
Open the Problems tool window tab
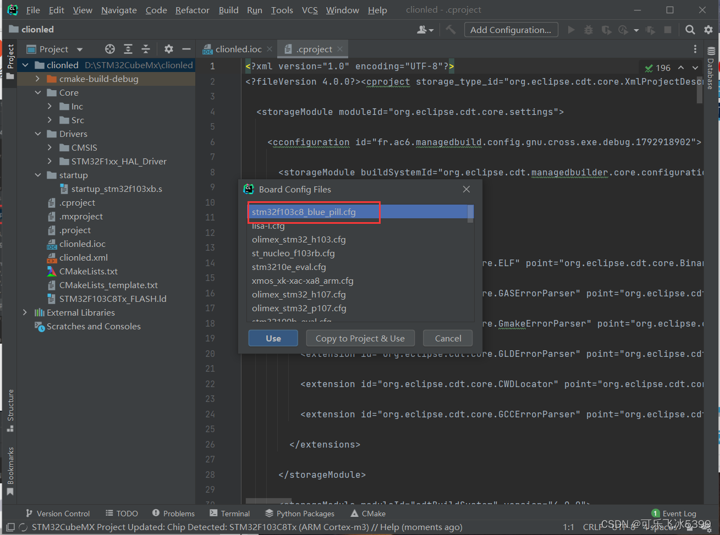[x=173, y=514]
